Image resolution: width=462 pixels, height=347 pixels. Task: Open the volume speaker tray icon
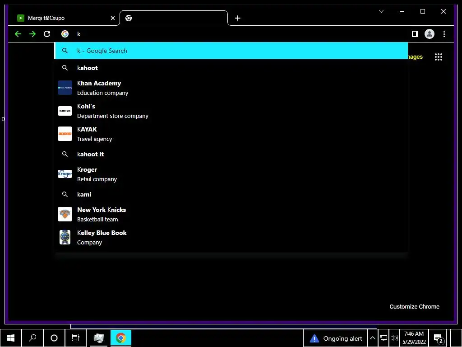[394, 338]
